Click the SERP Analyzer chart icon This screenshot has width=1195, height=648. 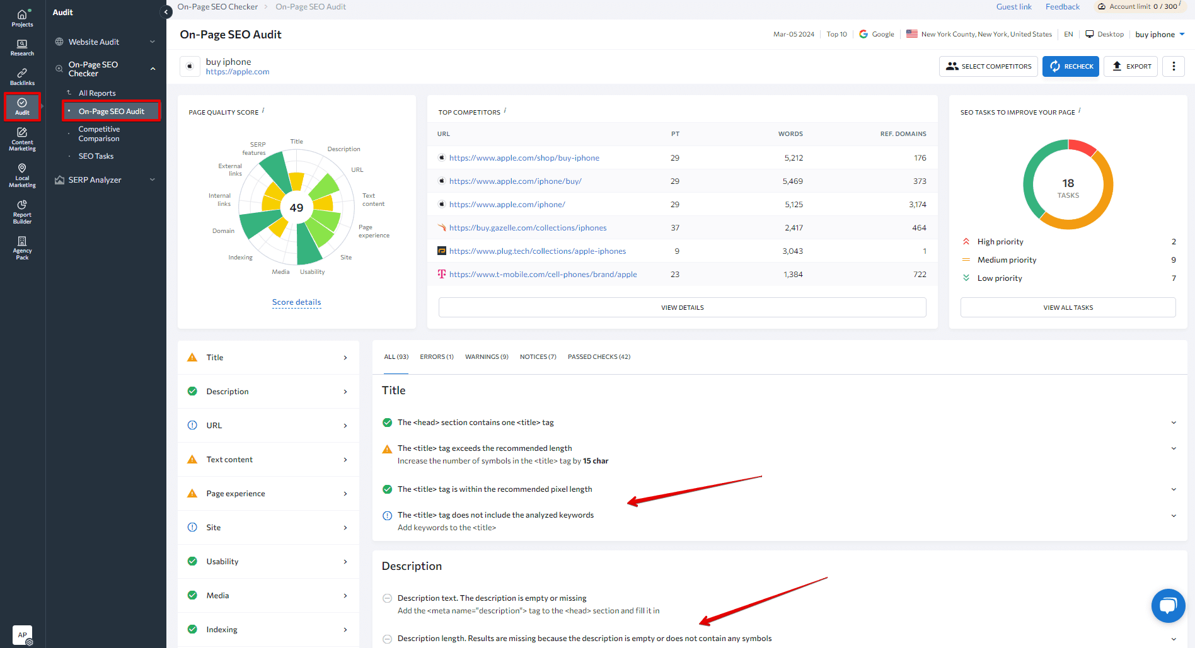point(59,179)
